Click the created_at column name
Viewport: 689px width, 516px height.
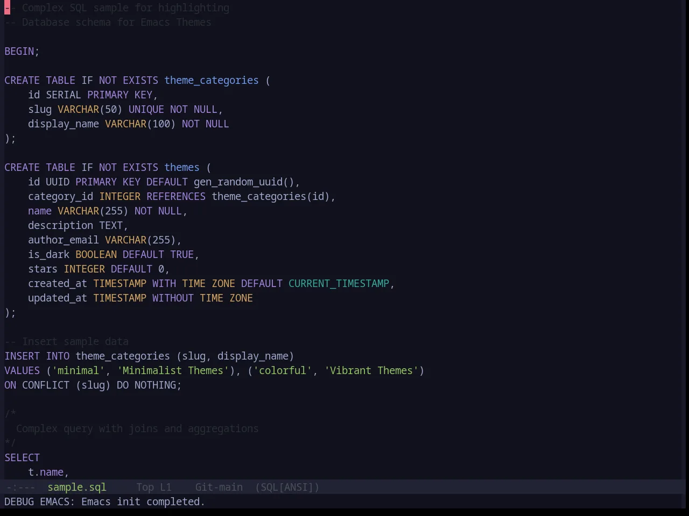[58, 283]
